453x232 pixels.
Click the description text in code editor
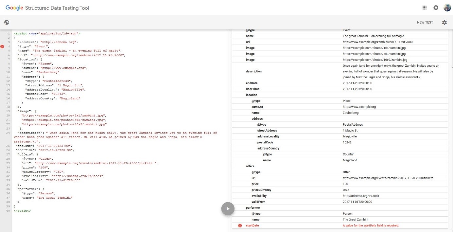(x=115, y=137)
